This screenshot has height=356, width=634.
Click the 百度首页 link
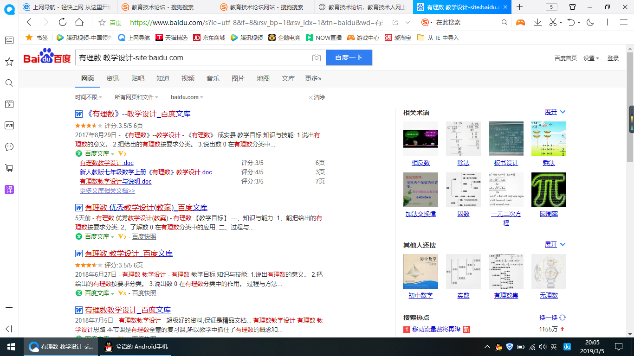[x=566, y=58]
